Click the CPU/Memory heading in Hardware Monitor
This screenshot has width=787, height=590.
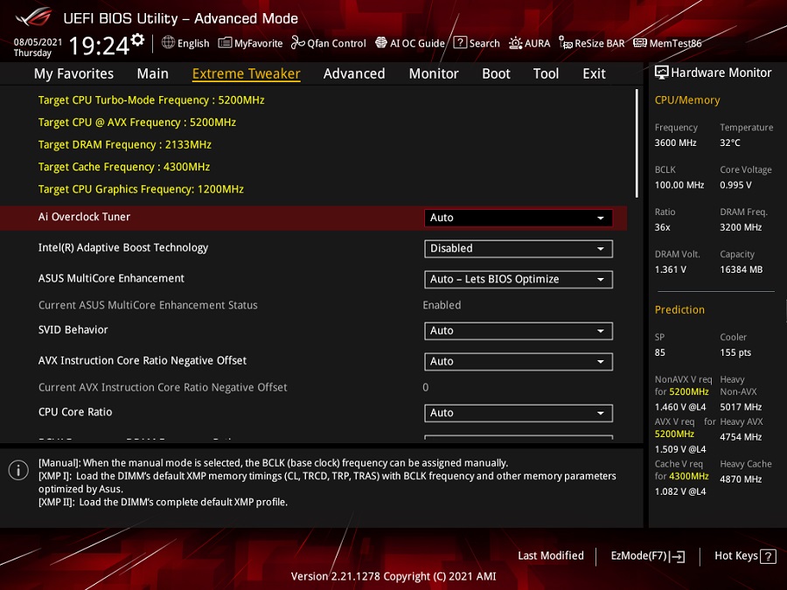click(687, 101)
